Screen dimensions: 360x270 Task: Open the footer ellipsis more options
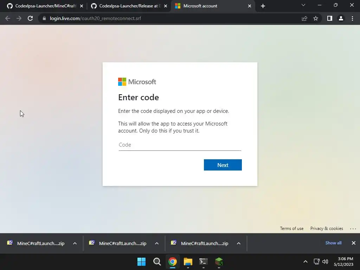pos(353,229)
